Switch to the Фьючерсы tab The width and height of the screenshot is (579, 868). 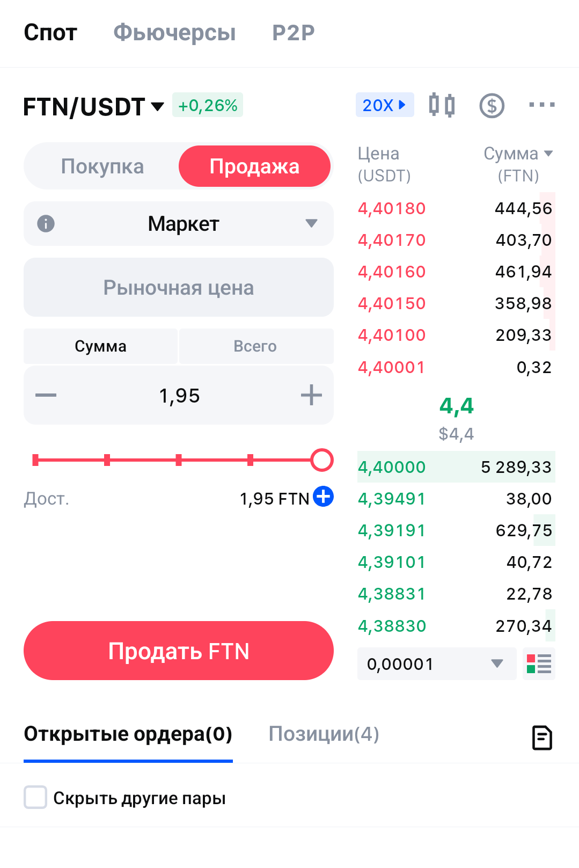174,33
